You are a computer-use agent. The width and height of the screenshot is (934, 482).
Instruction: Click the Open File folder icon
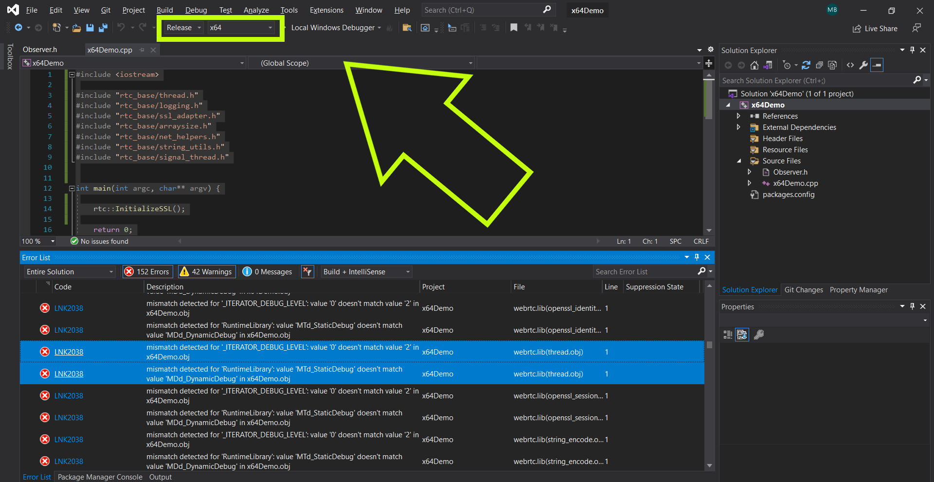[76, 28]
